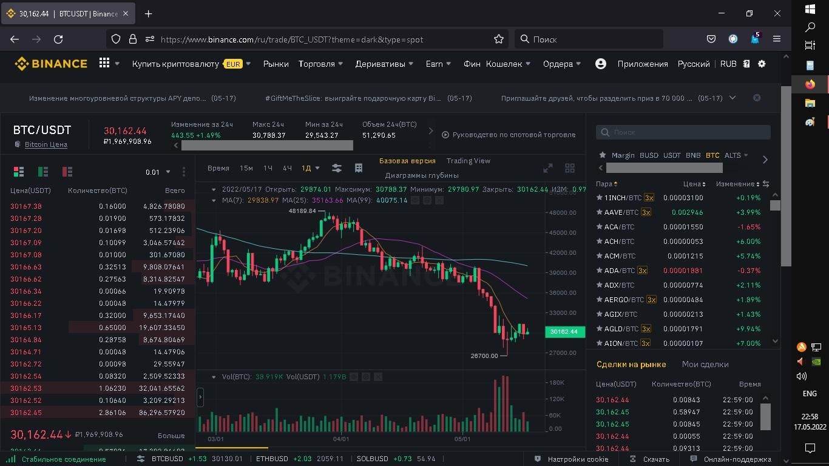This screenshot has width=829, height=466.
Task: Expand the Earn dropdown menu
Action: (x=438, y=64)
